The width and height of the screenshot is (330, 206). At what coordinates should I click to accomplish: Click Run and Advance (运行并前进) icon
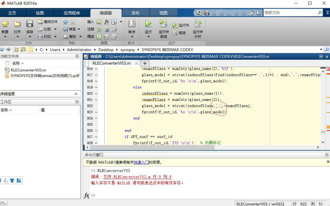point(164,23)
